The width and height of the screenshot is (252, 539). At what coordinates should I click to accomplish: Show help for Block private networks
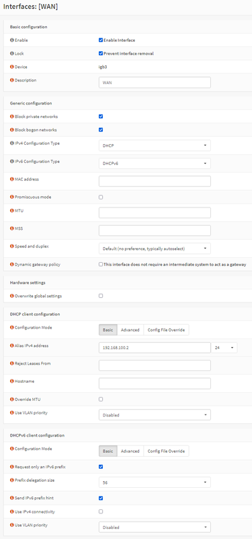pos(12,117)
